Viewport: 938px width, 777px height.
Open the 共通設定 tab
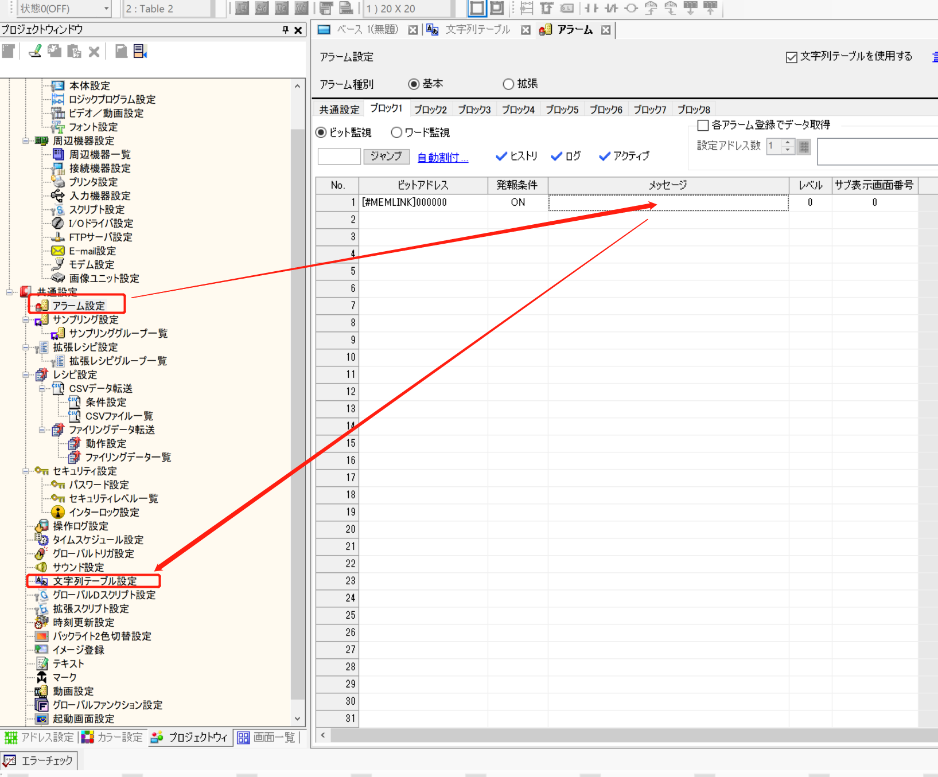pos(339,110)
